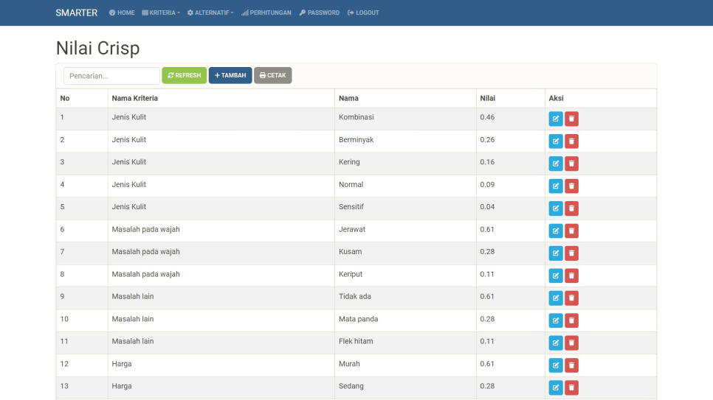The height and width of the screenshot is (400, 713).
Task: Print the table using Cetak button
Action: point(272,76)
